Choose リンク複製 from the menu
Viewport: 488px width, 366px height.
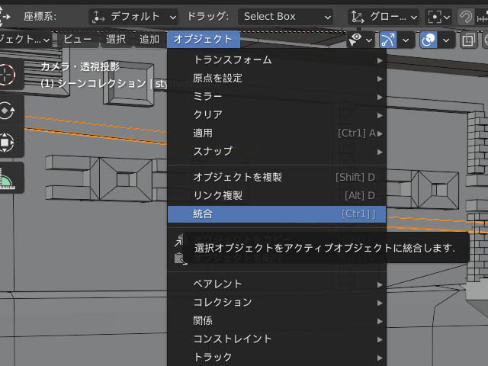click(x=277, y=195)
